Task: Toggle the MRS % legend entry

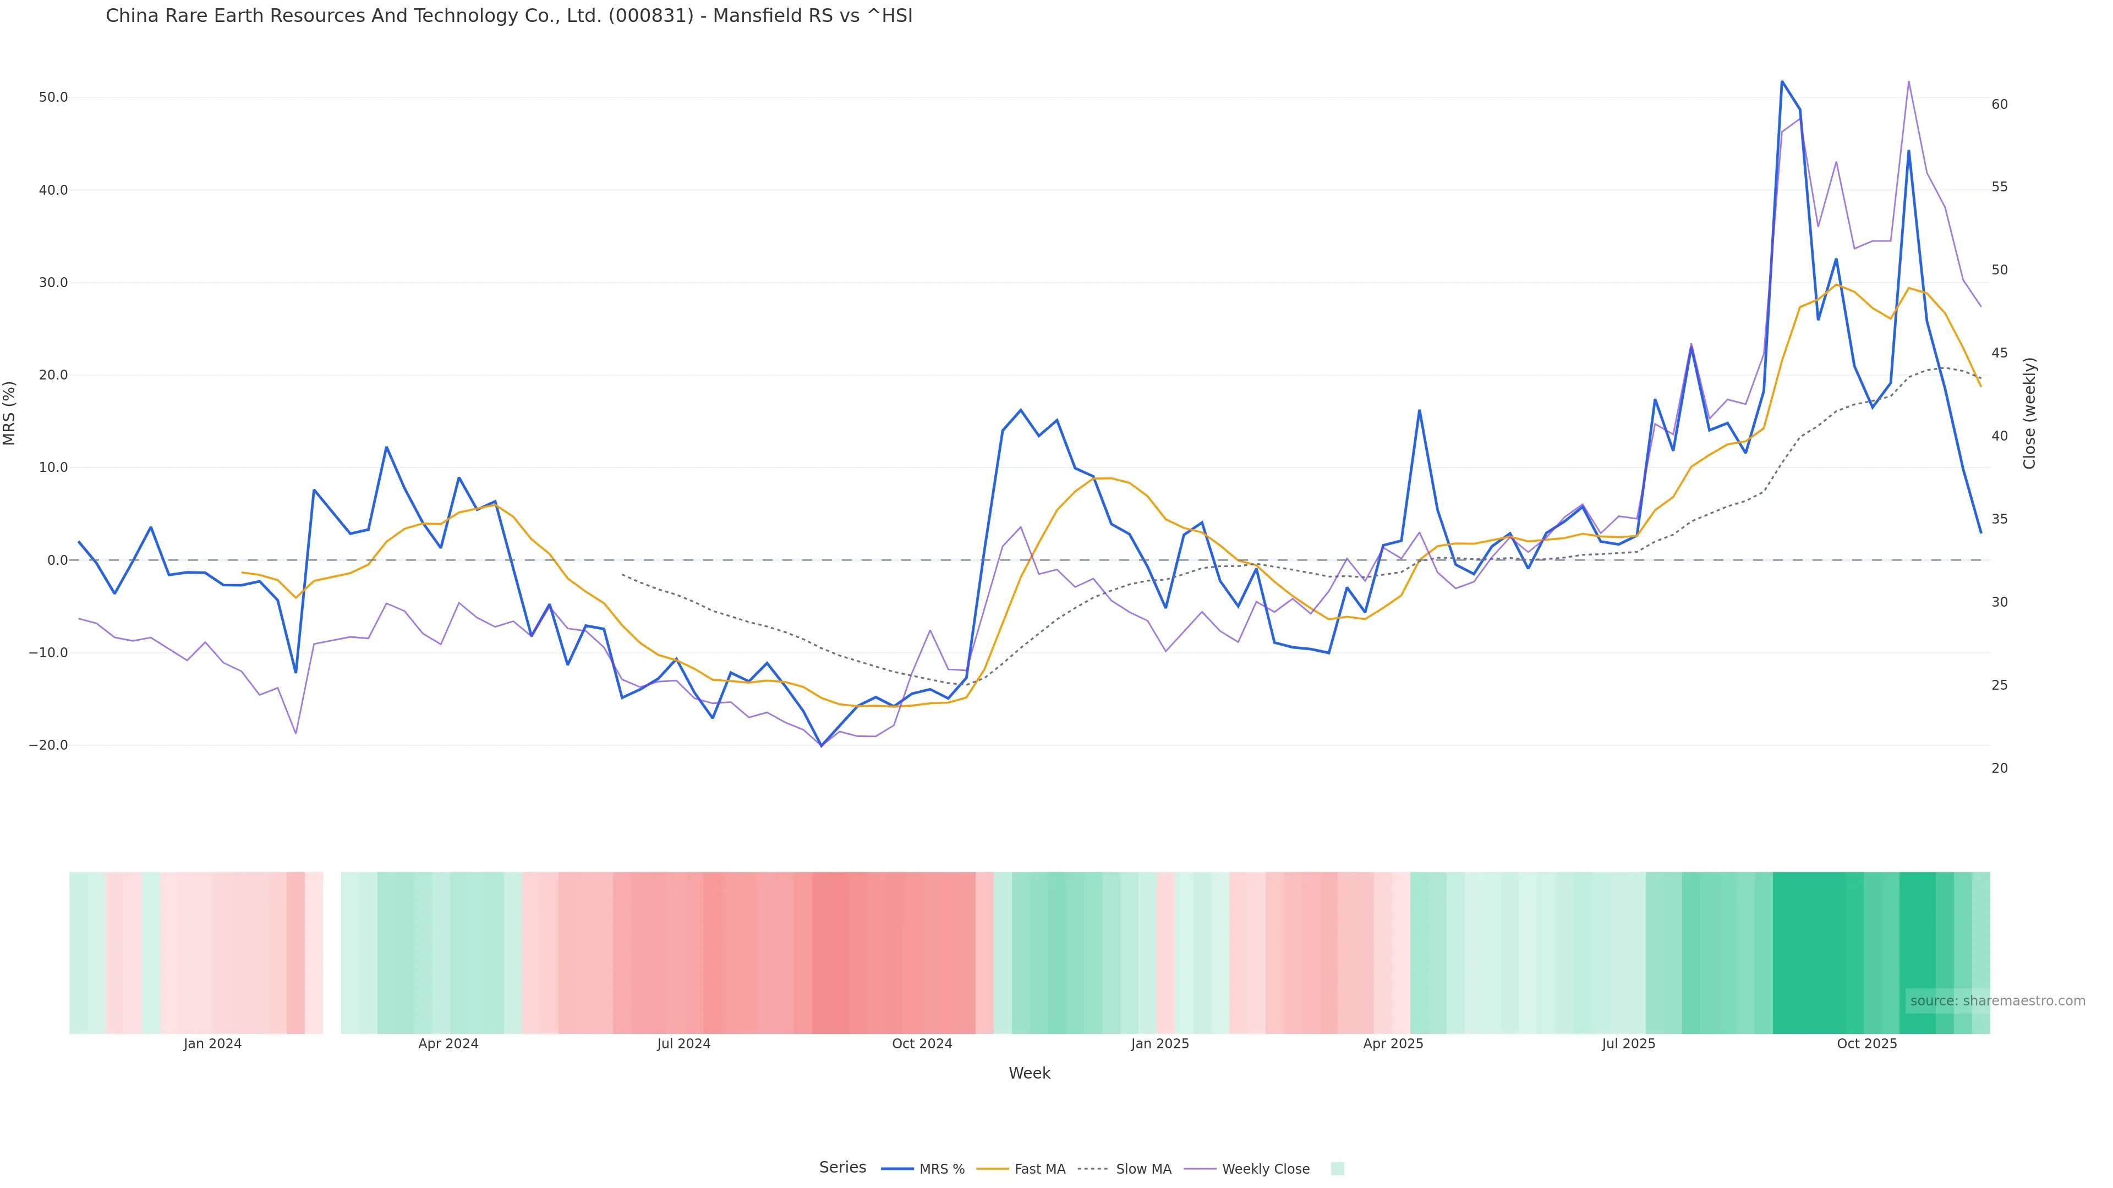Action: [x=941, y=1169]
